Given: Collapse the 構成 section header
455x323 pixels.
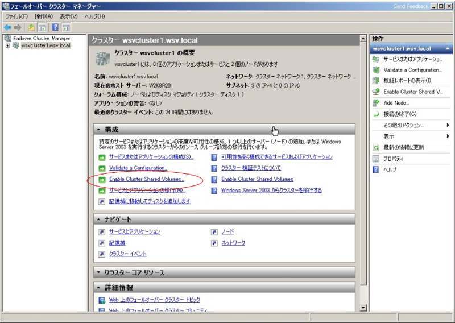Looking at the screenshot, I should (x=99, y=130).
